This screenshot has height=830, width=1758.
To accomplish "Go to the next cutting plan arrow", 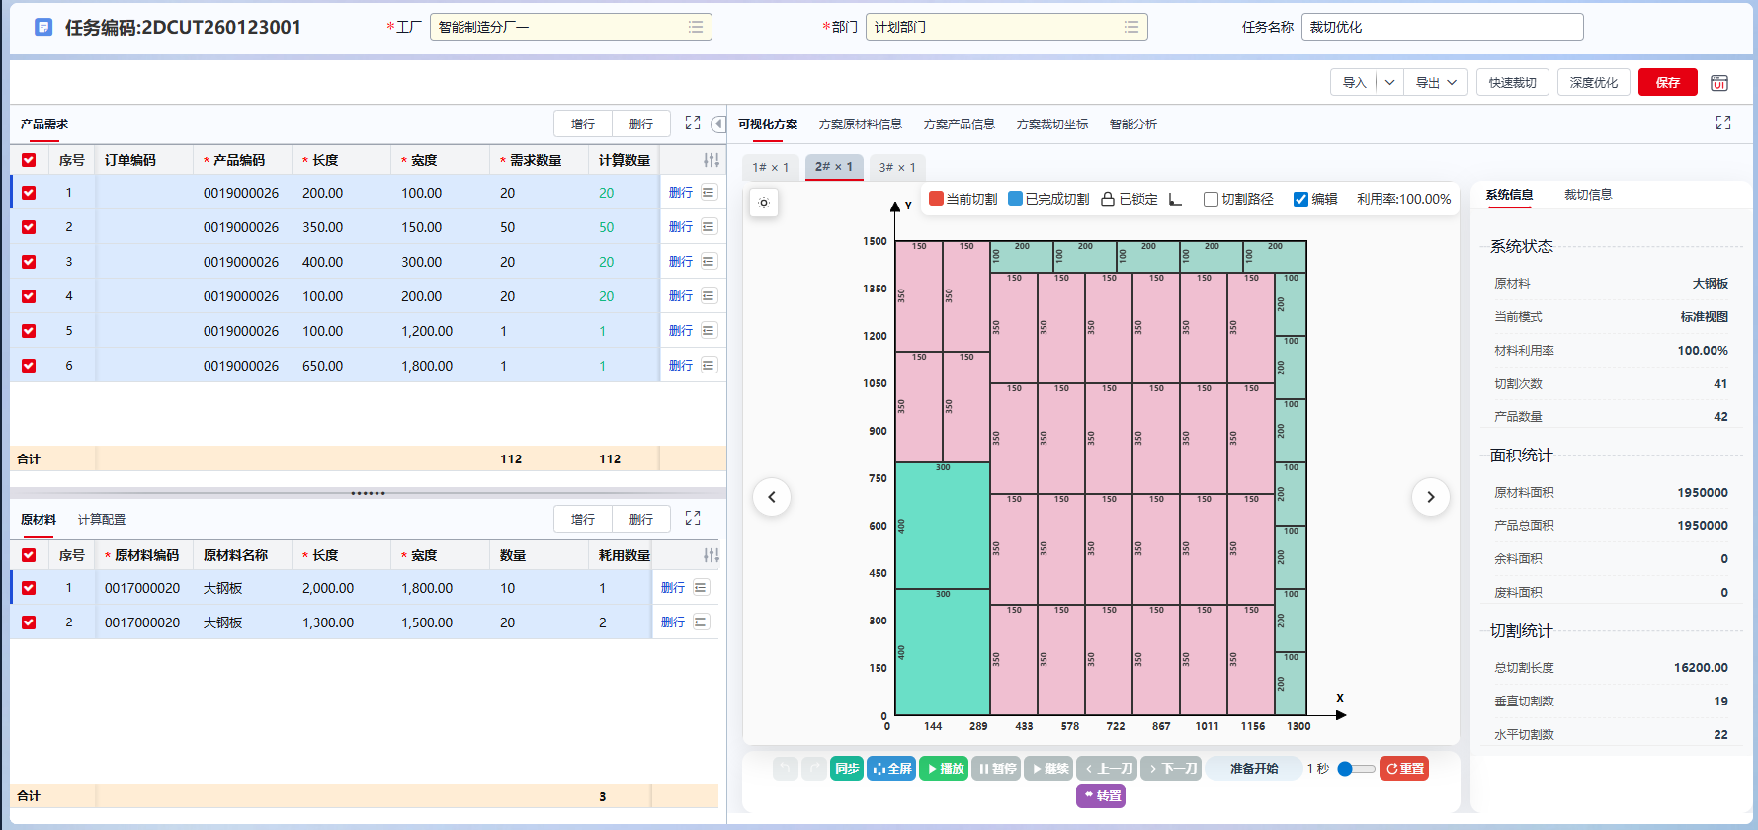I will coord(1430,497).
